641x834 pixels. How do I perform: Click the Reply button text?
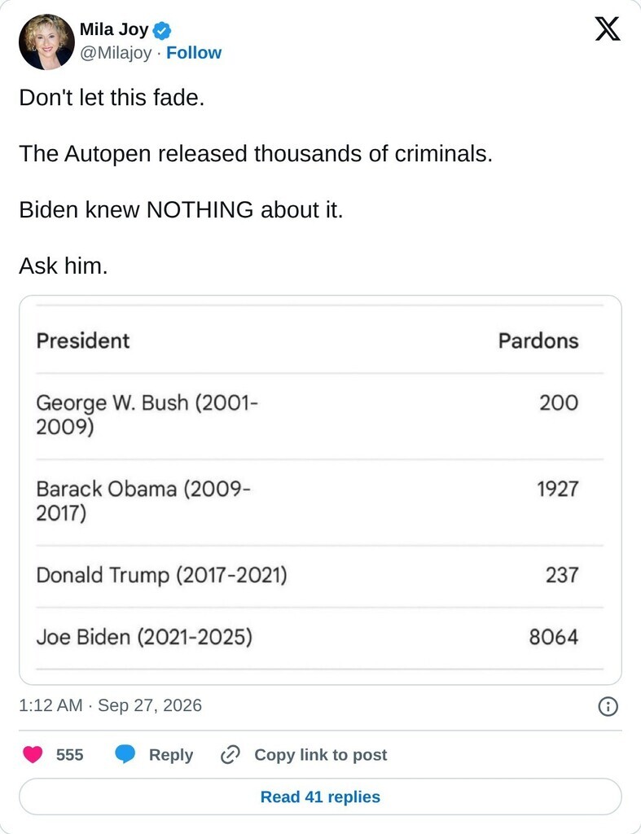pos(171,755)
